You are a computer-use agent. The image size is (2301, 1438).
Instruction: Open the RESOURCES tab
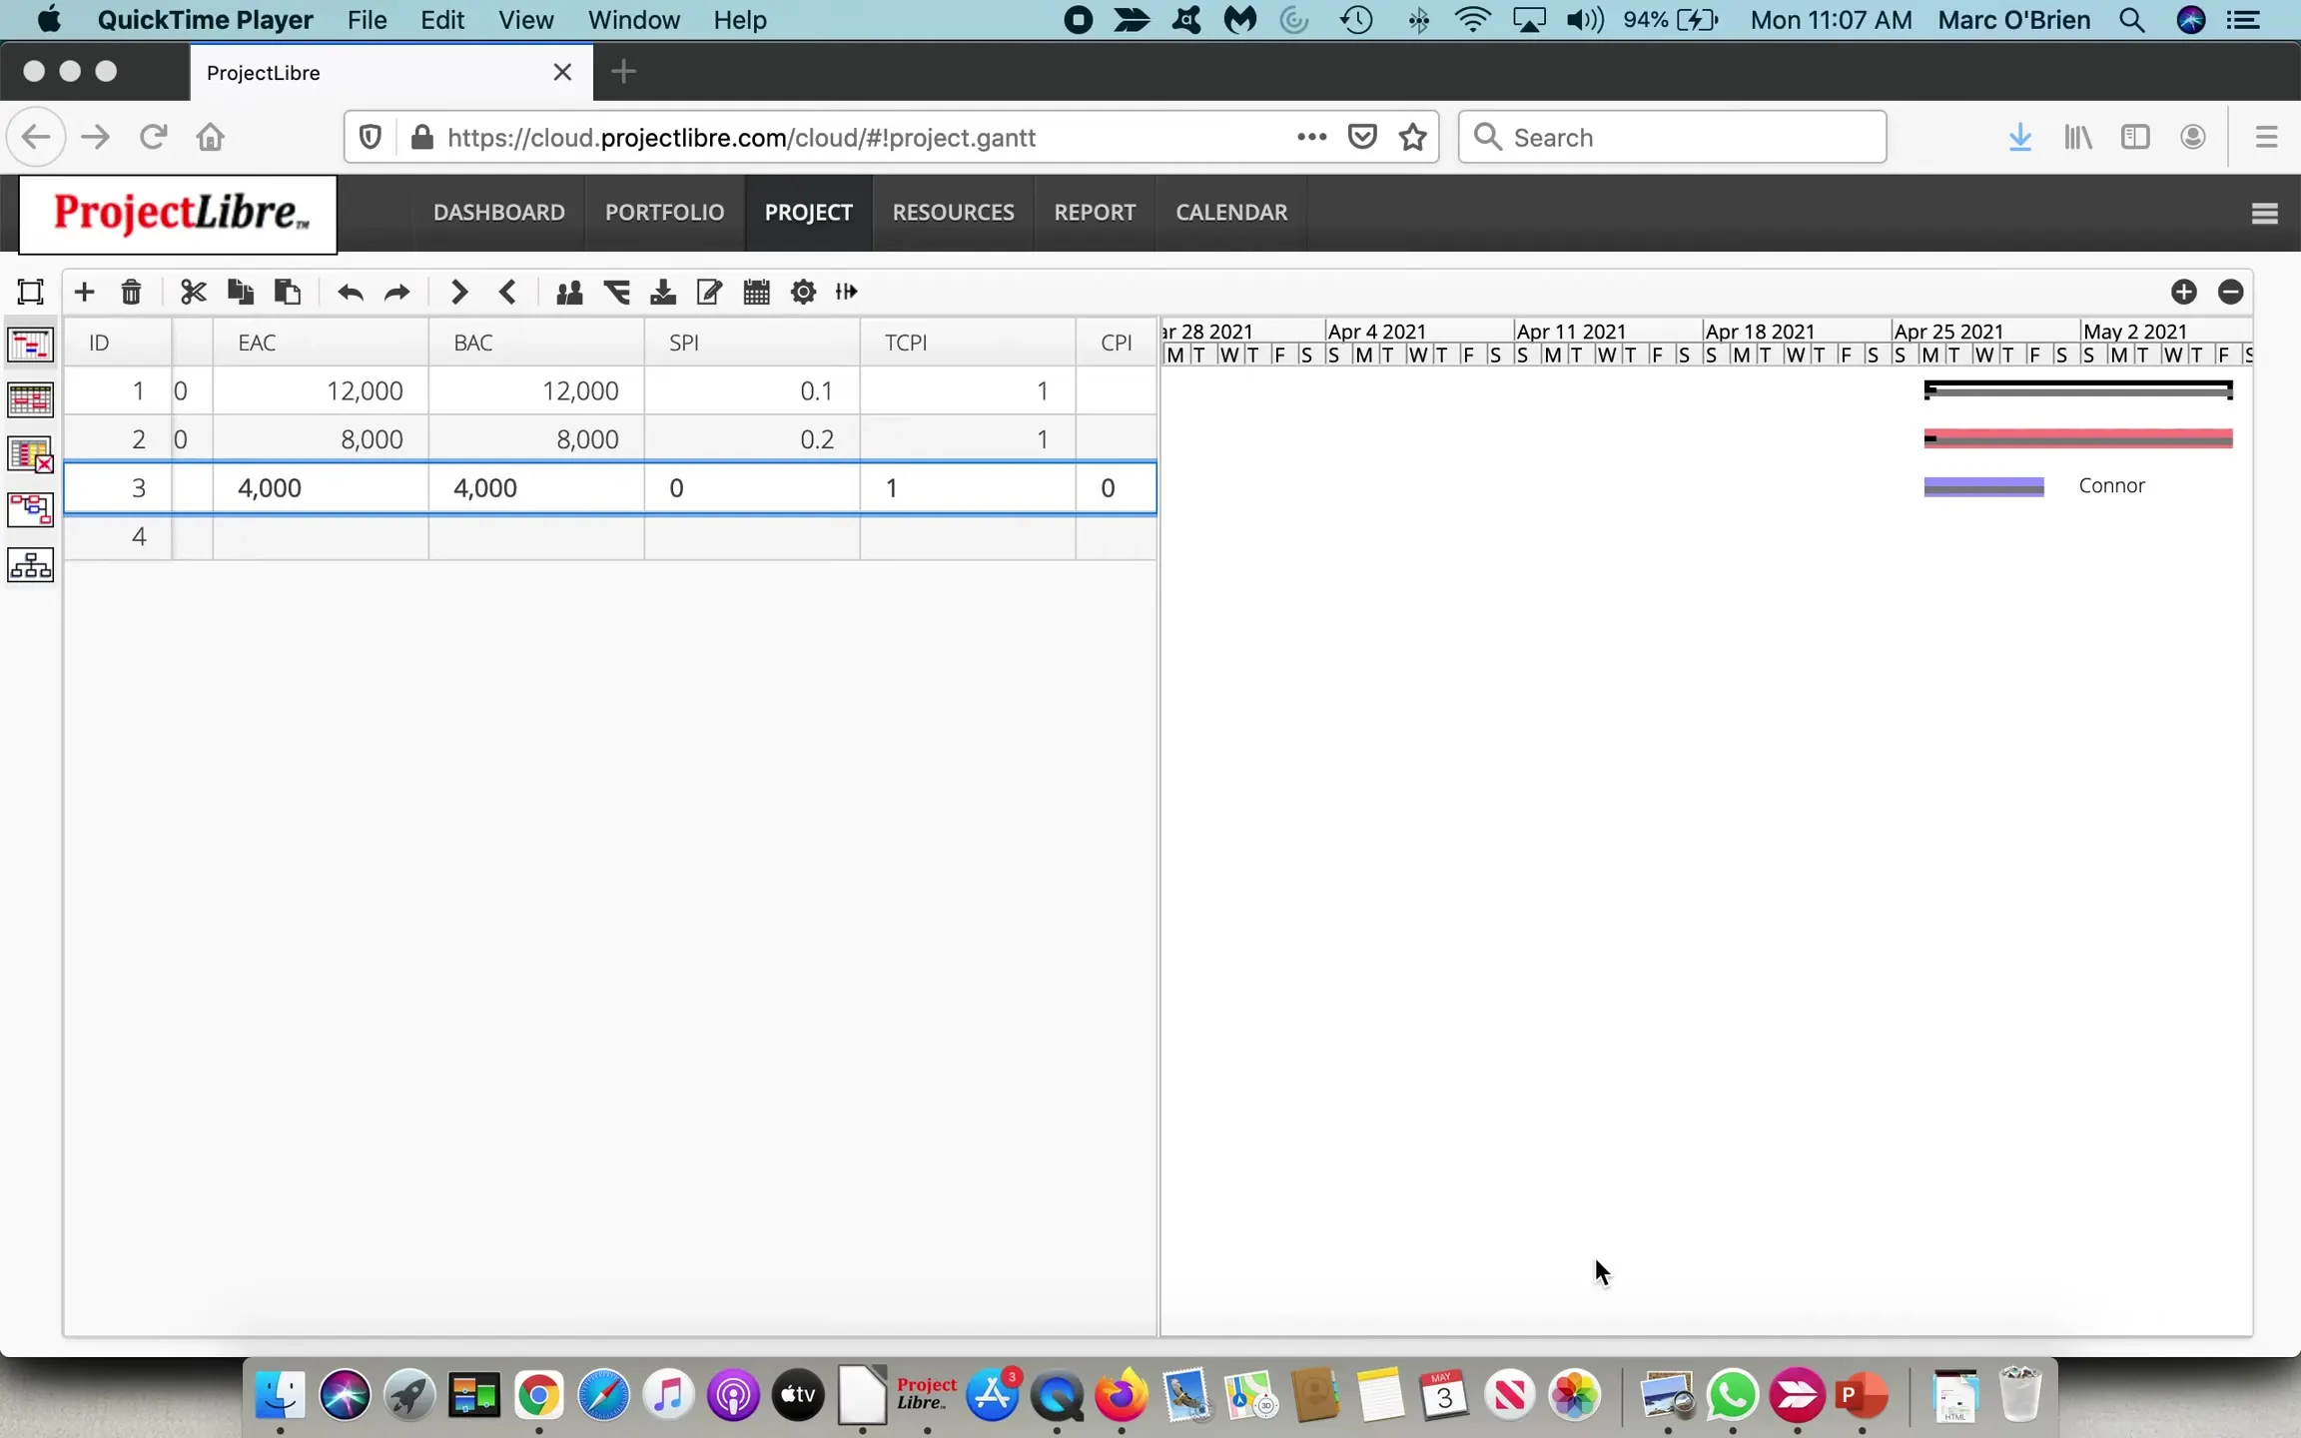point(953,213)
